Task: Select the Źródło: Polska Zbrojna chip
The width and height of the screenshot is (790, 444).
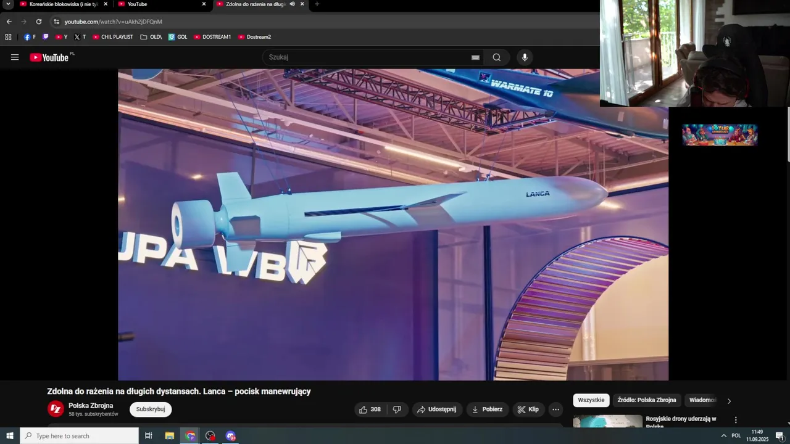Action: (x=647, y=400)
